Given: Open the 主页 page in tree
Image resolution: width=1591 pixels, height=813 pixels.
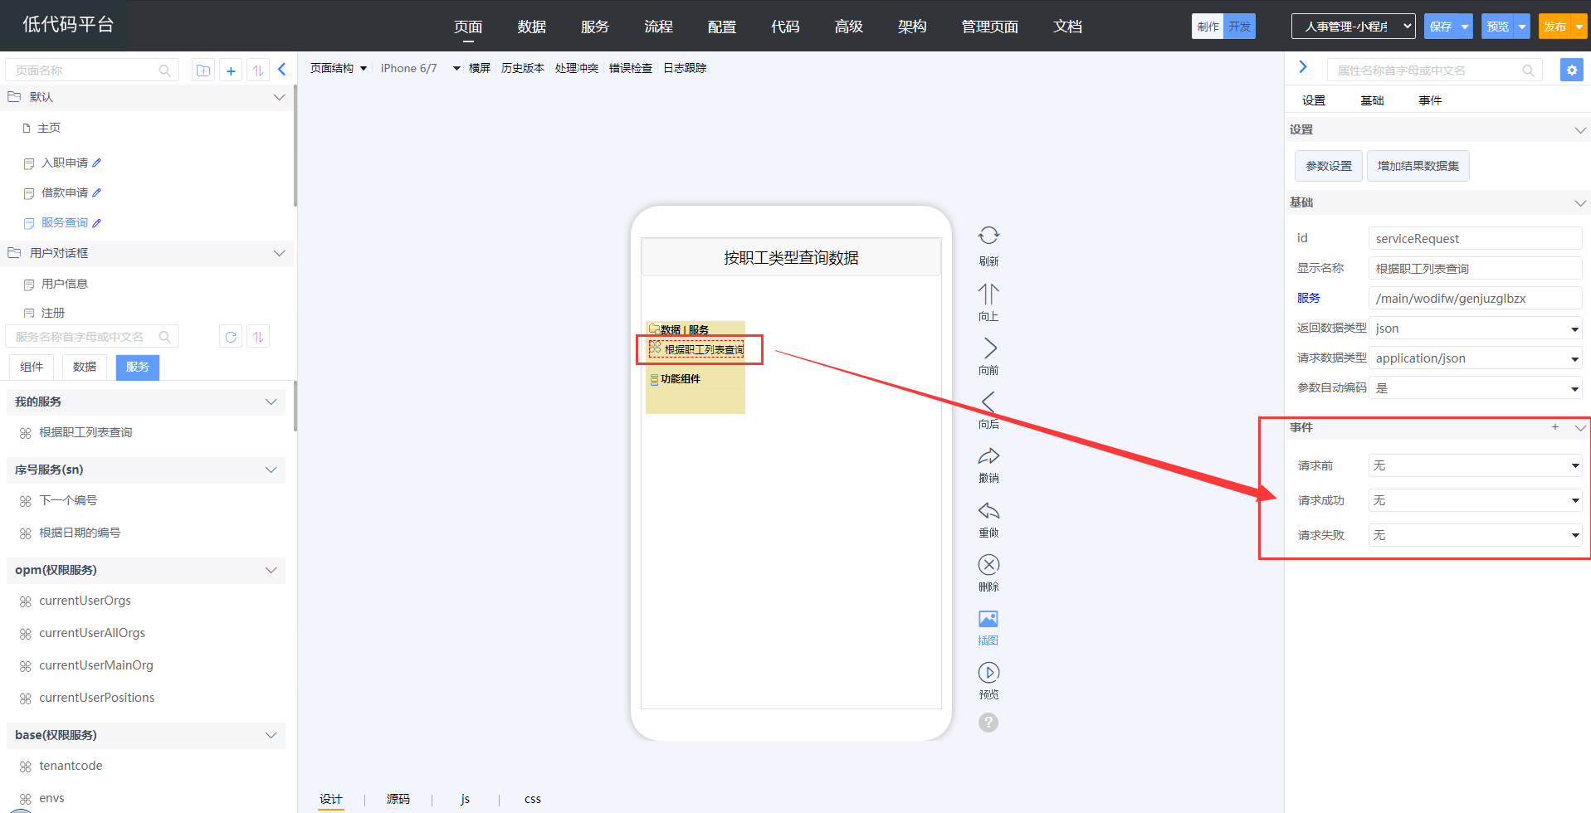Looking at the screenshot, I should 49,128.
